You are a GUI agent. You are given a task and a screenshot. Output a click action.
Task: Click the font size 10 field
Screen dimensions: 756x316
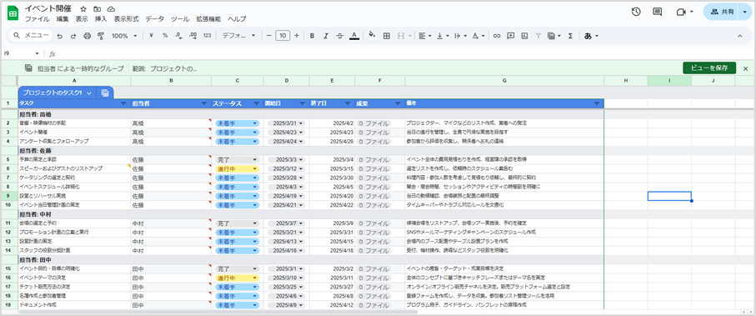pos(283,36)
